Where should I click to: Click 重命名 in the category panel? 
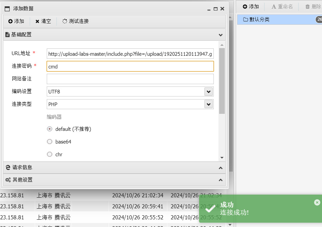click(282, 7)
